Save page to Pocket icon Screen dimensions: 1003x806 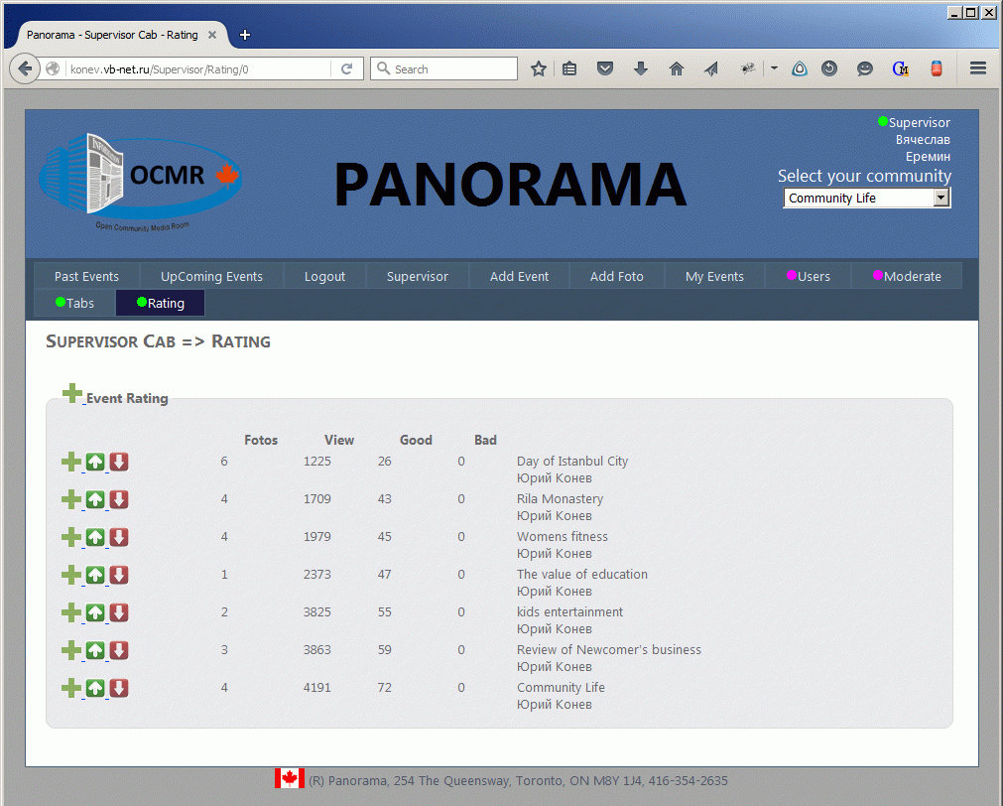[x=605, y=68]
